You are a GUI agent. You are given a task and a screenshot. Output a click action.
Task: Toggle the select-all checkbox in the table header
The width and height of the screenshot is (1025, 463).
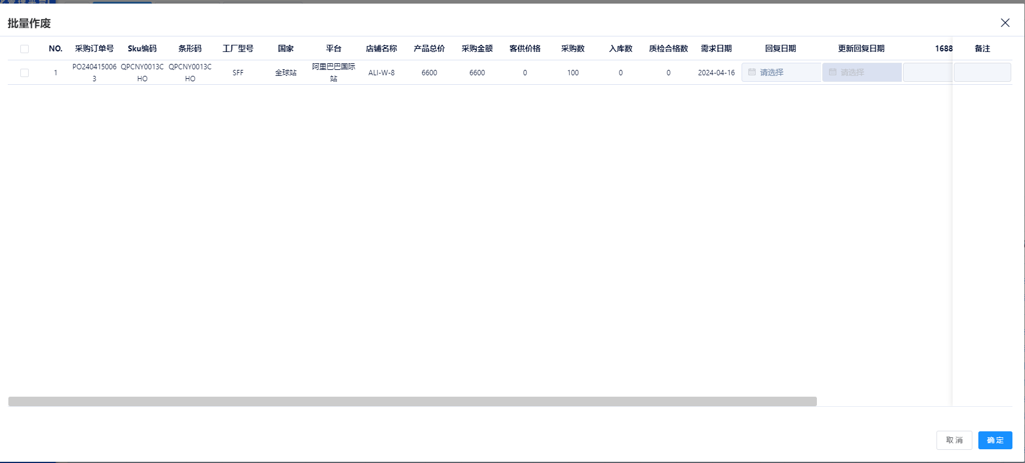[x=25, y=49]
